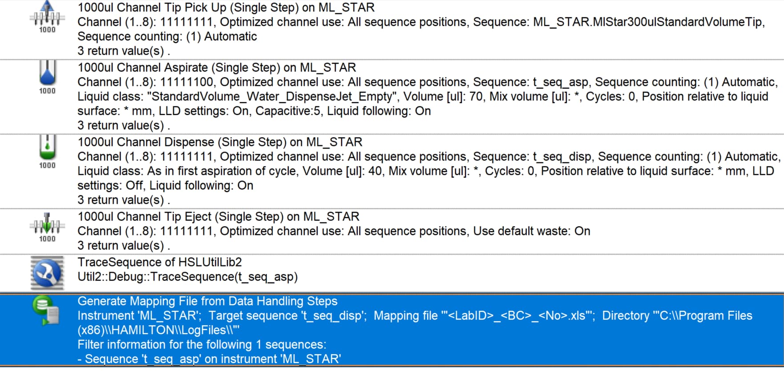Click Generate Mapping File from Data Handling Steps
This screenshot has height=371, width=784.
pyautogui.click(x=207, y=301)
